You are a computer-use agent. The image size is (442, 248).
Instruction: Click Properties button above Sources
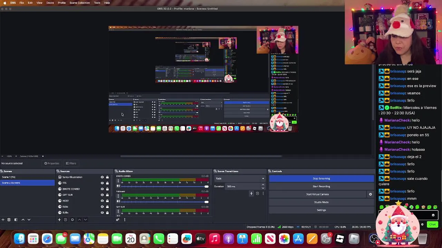pos(52,163)
